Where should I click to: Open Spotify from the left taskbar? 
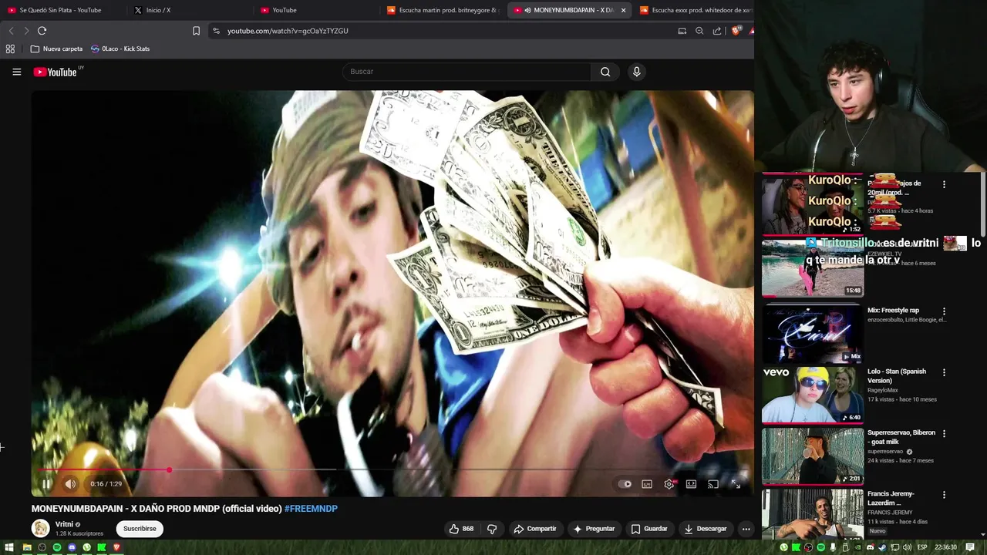pos(57,547)
